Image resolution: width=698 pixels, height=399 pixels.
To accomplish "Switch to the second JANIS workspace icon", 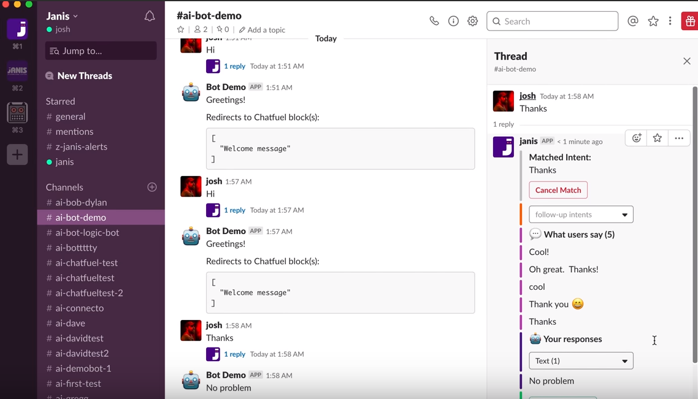I will (17, 70).
